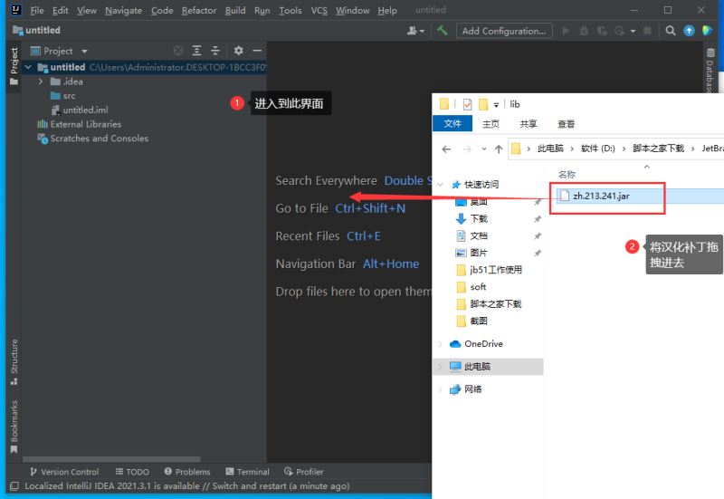Click the Profile run icon
The image size is (724, 499).
pos(619,31)
